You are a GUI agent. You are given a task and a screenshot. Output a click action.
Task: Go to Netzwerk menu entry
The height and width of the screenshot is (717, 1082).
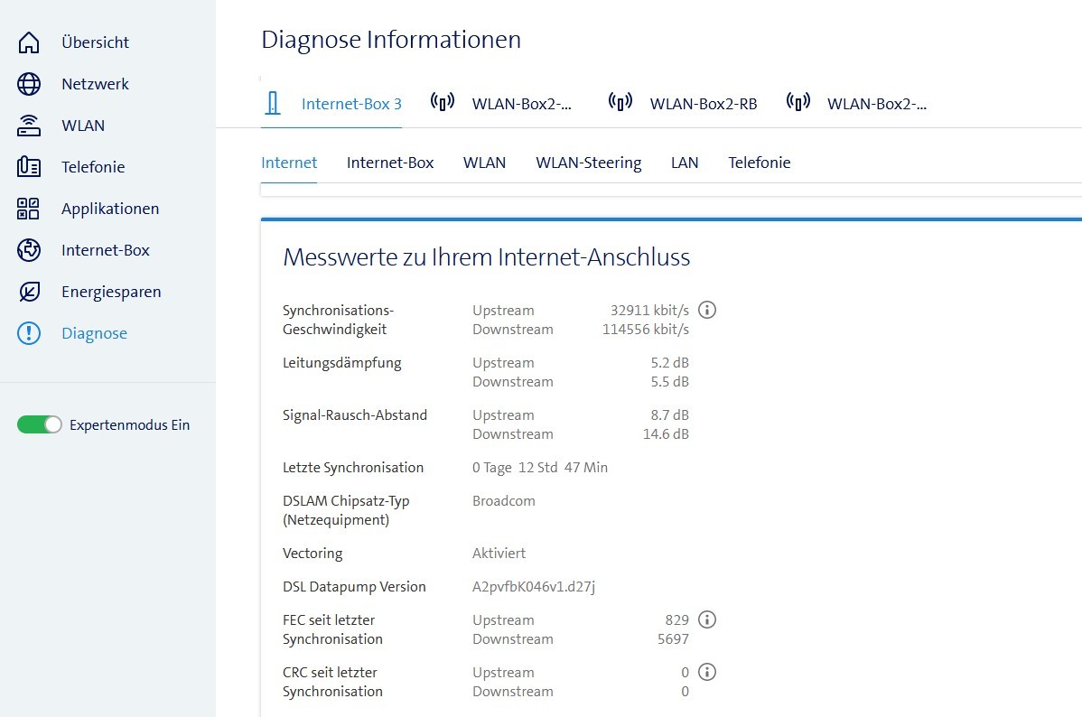click(95, 84)
